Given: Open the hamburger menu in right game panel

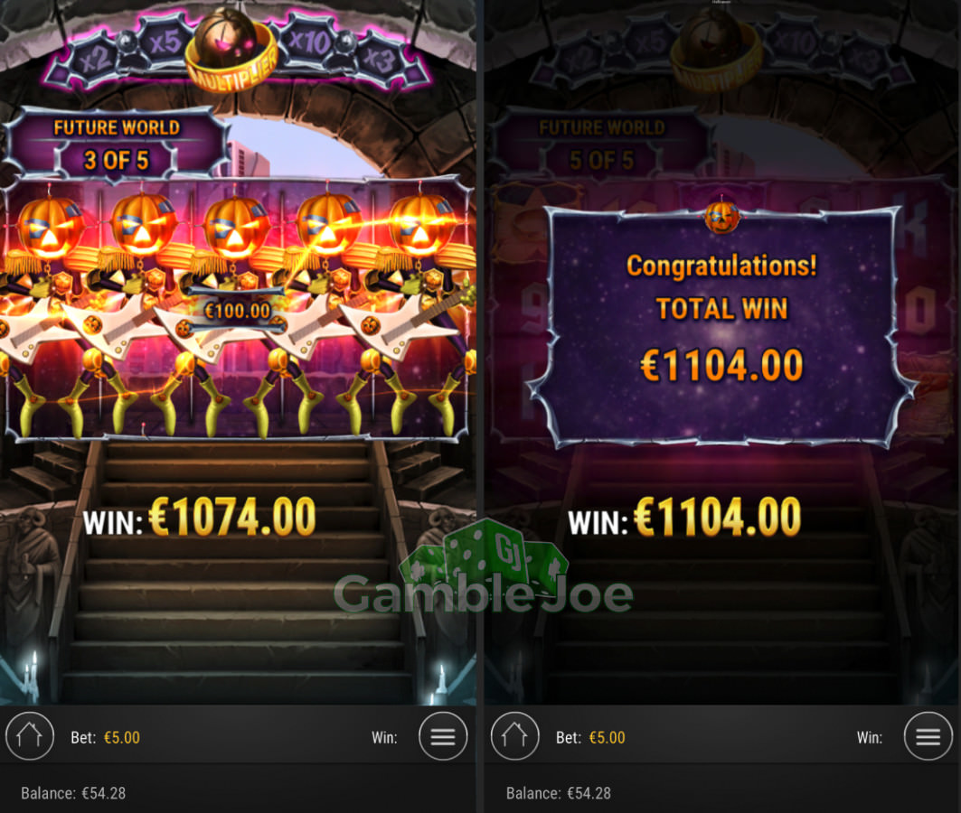Looking at the screenshot, I should [x=928, y=736].
